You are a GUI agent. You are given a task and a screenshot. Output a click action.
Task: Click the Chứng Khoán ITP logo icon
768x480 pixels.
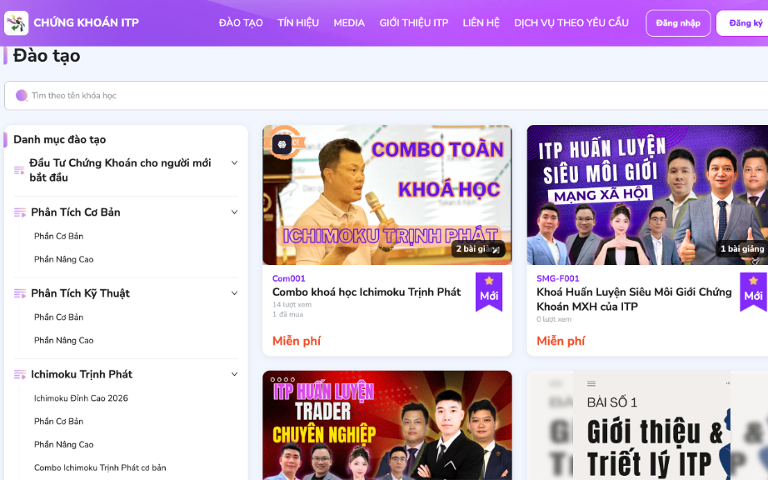click(16, 23)
